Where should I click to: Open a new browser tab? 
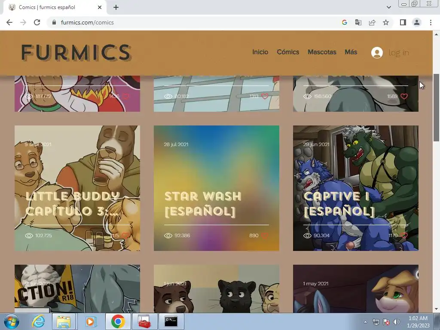(x=116, y=7)
